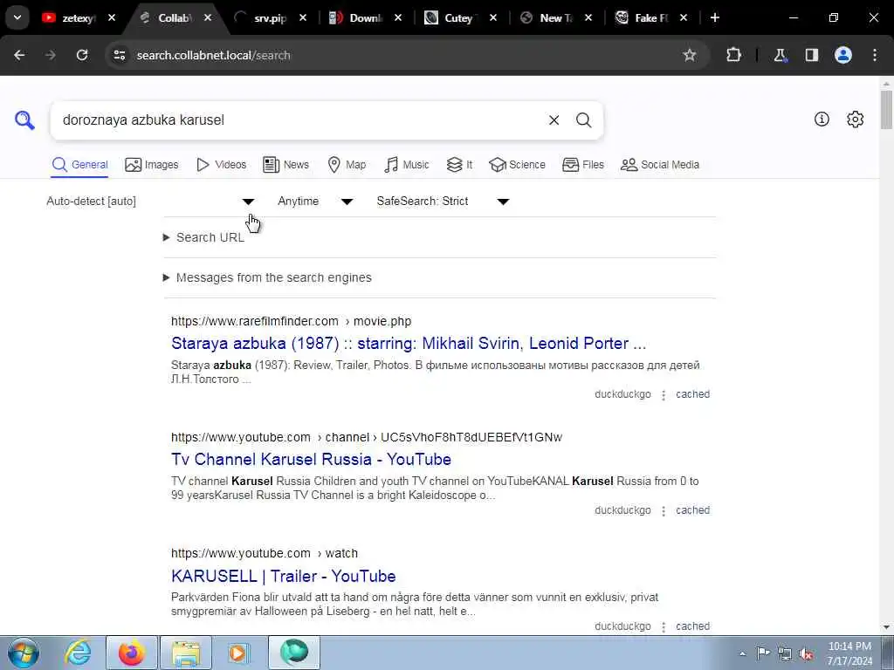Open the language Auto-detect dropdown
This screenshot has width=894, height=670.
click(x=150, y=202)
